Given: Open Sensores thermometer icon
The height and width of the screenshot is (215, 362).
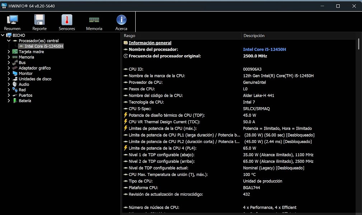Looking at the screenshot, I should pyautogui.click(x=67, y=20).
